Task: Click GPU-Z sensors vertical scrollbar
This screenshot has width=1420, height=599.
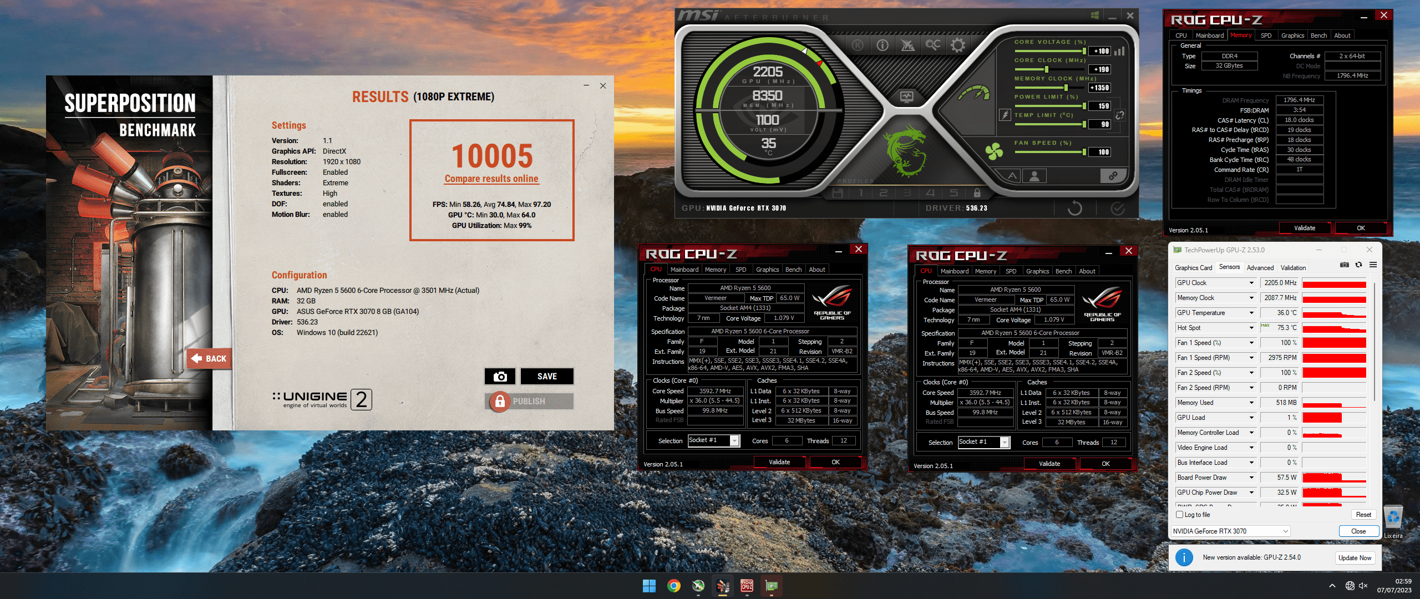Action: click(1373, 341)
